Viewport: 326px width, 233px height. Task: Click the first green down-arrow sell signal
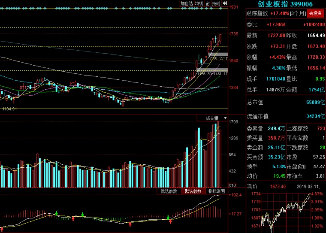pos(57,213)
